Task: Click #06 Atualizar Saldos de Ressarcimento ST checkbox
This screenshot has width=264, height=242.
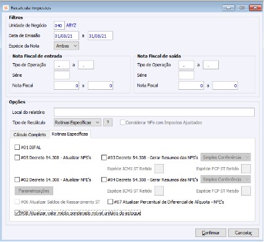Action: point(17,202)
